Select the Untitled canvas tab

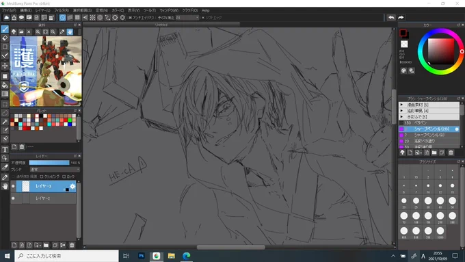coord(161,25)
